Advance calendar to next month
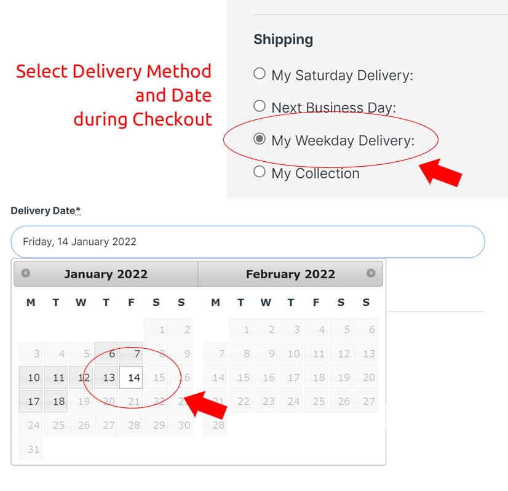Viewport: 508px width, 491px height. click(371, 273)
